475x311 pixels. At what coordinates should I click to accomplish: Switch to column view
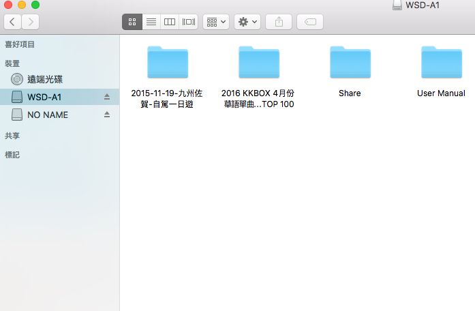[x=170, y=22]
